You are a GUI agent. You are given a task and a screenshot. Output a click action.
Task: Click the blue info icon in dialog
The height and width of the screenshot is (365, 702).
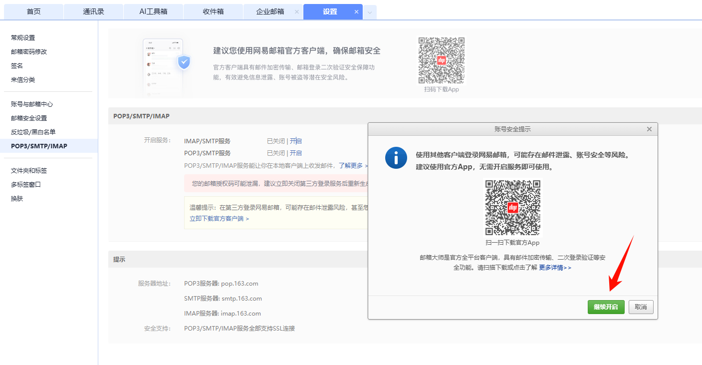click(396, 158)
